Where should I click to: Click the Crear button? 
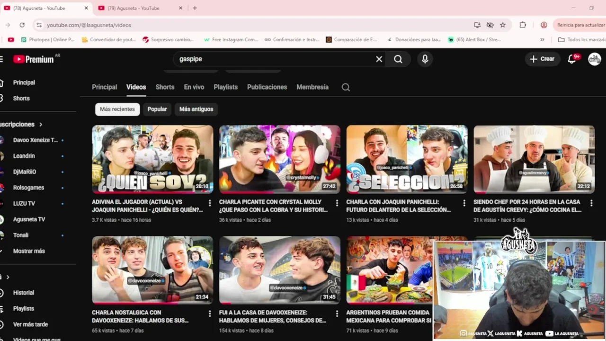pos(542,59)
